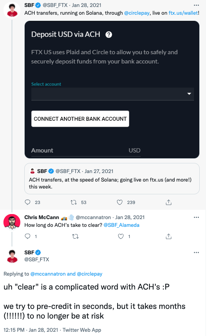This screenshot has width=207, height=336.
Task: Reply to Chris McCann's tweet
Action: (x=28, y=237)
